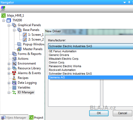Click the Navigator toolbar colored bars icon

click(x=3, y=8)
